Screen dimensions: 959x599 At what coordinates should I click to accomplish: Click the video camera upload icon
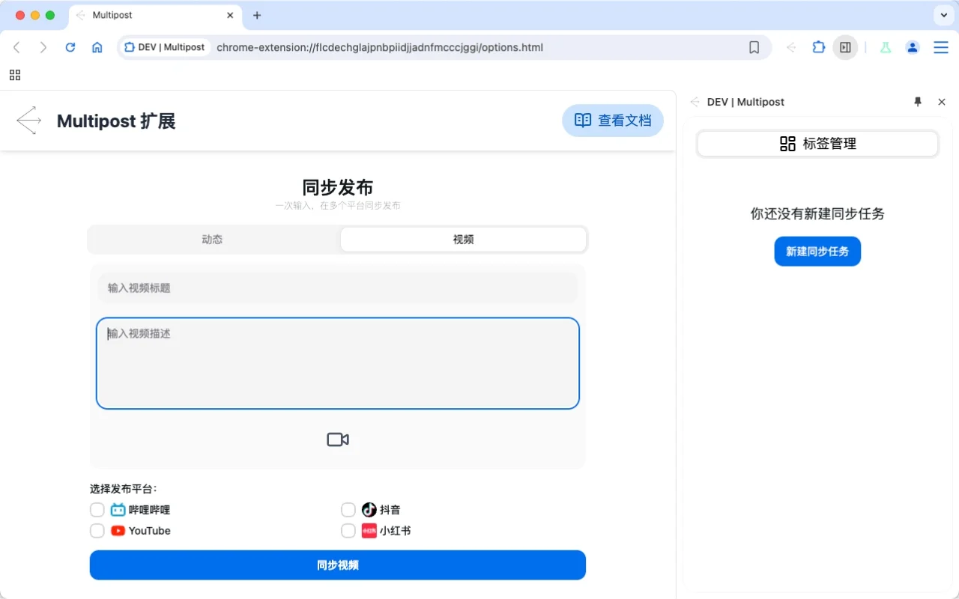tap(338, 440)
